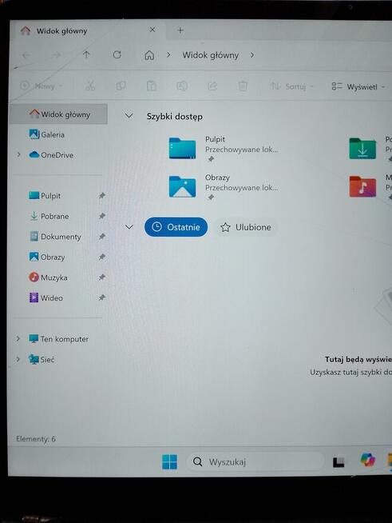Open Task View from the taskbar

click(339, 462)
